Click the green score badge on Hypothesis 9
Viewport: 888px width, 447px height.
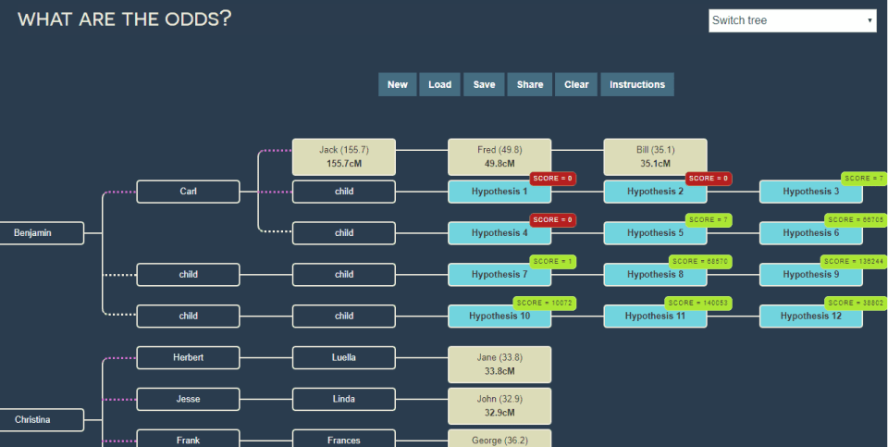pos(854,261)
